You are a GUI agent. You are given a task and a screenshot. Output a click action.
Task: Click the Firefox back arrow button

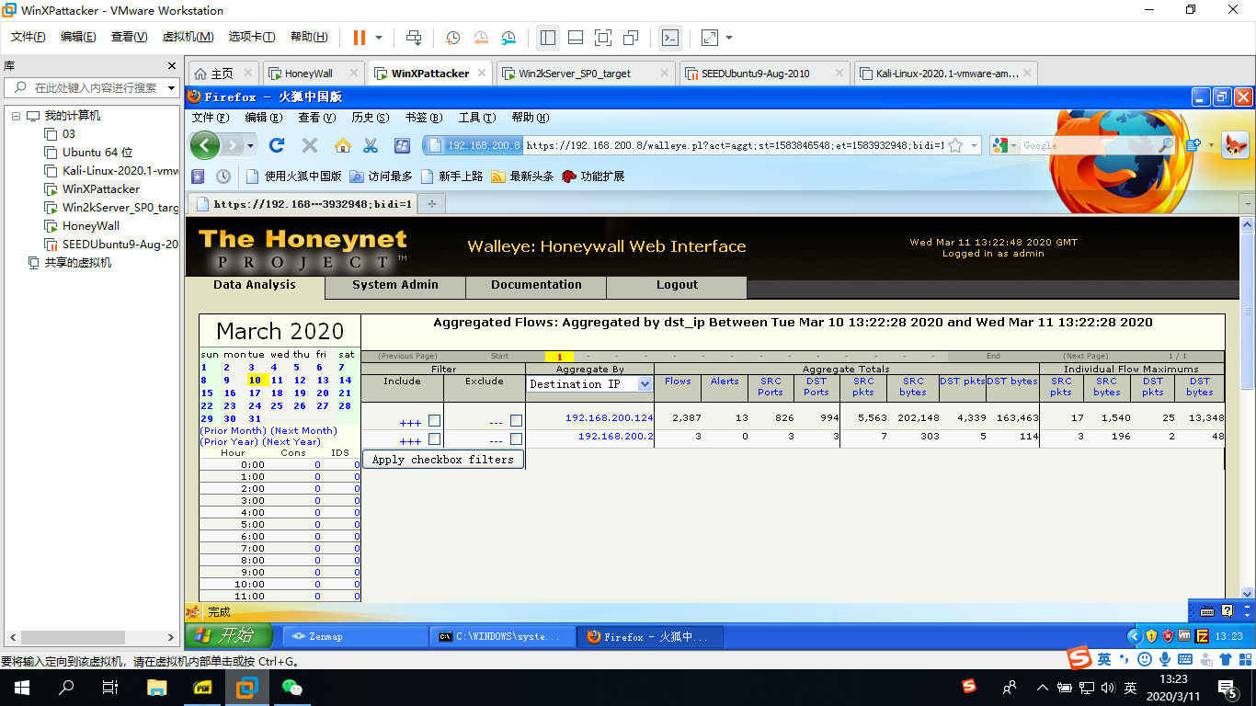tap(204, 145)
